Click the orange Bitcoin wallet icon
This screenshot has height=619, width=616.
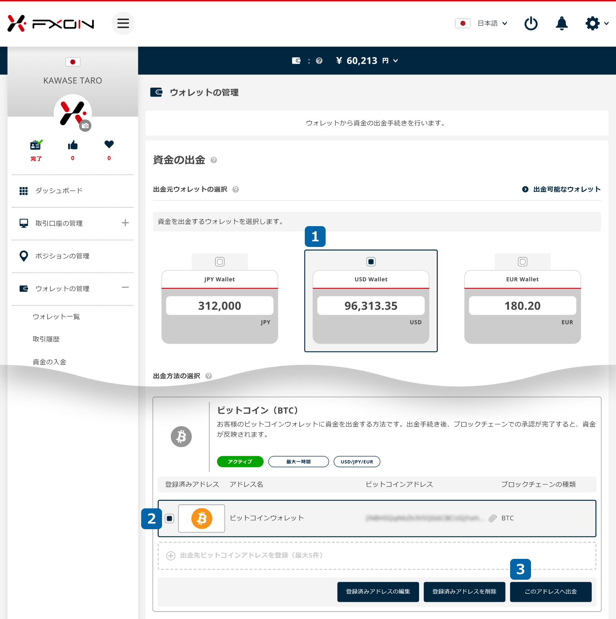202,518
